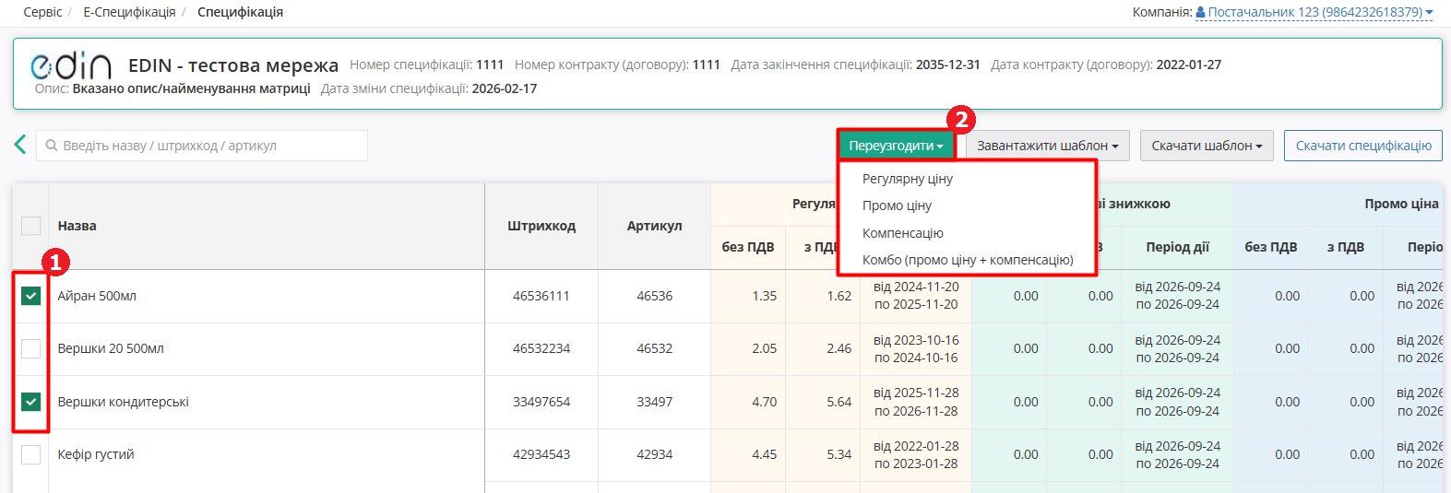Click article cell 46536
This screenshot has height=493, width=1451.
(x=654, y=296)
